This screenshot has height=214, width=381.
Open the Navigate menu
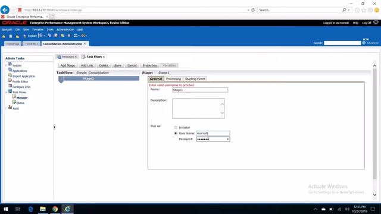click(x=7, y=30)
